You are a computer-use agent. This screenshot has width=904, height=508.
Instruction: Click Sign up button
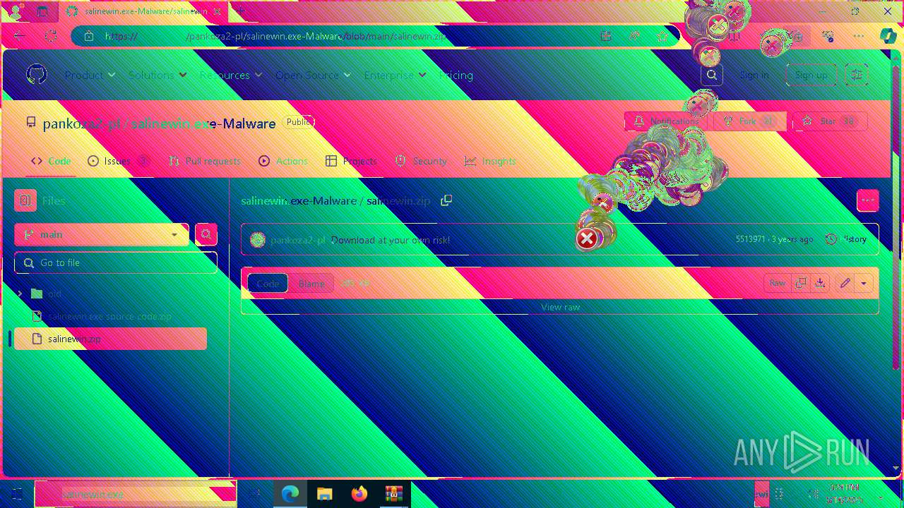(x=811, y=75)
